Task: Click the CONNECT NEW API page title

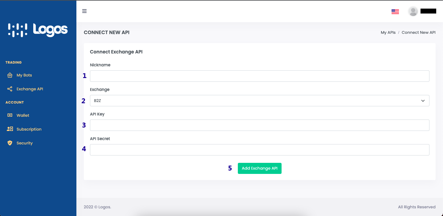Action: click(x=107, y=32)
